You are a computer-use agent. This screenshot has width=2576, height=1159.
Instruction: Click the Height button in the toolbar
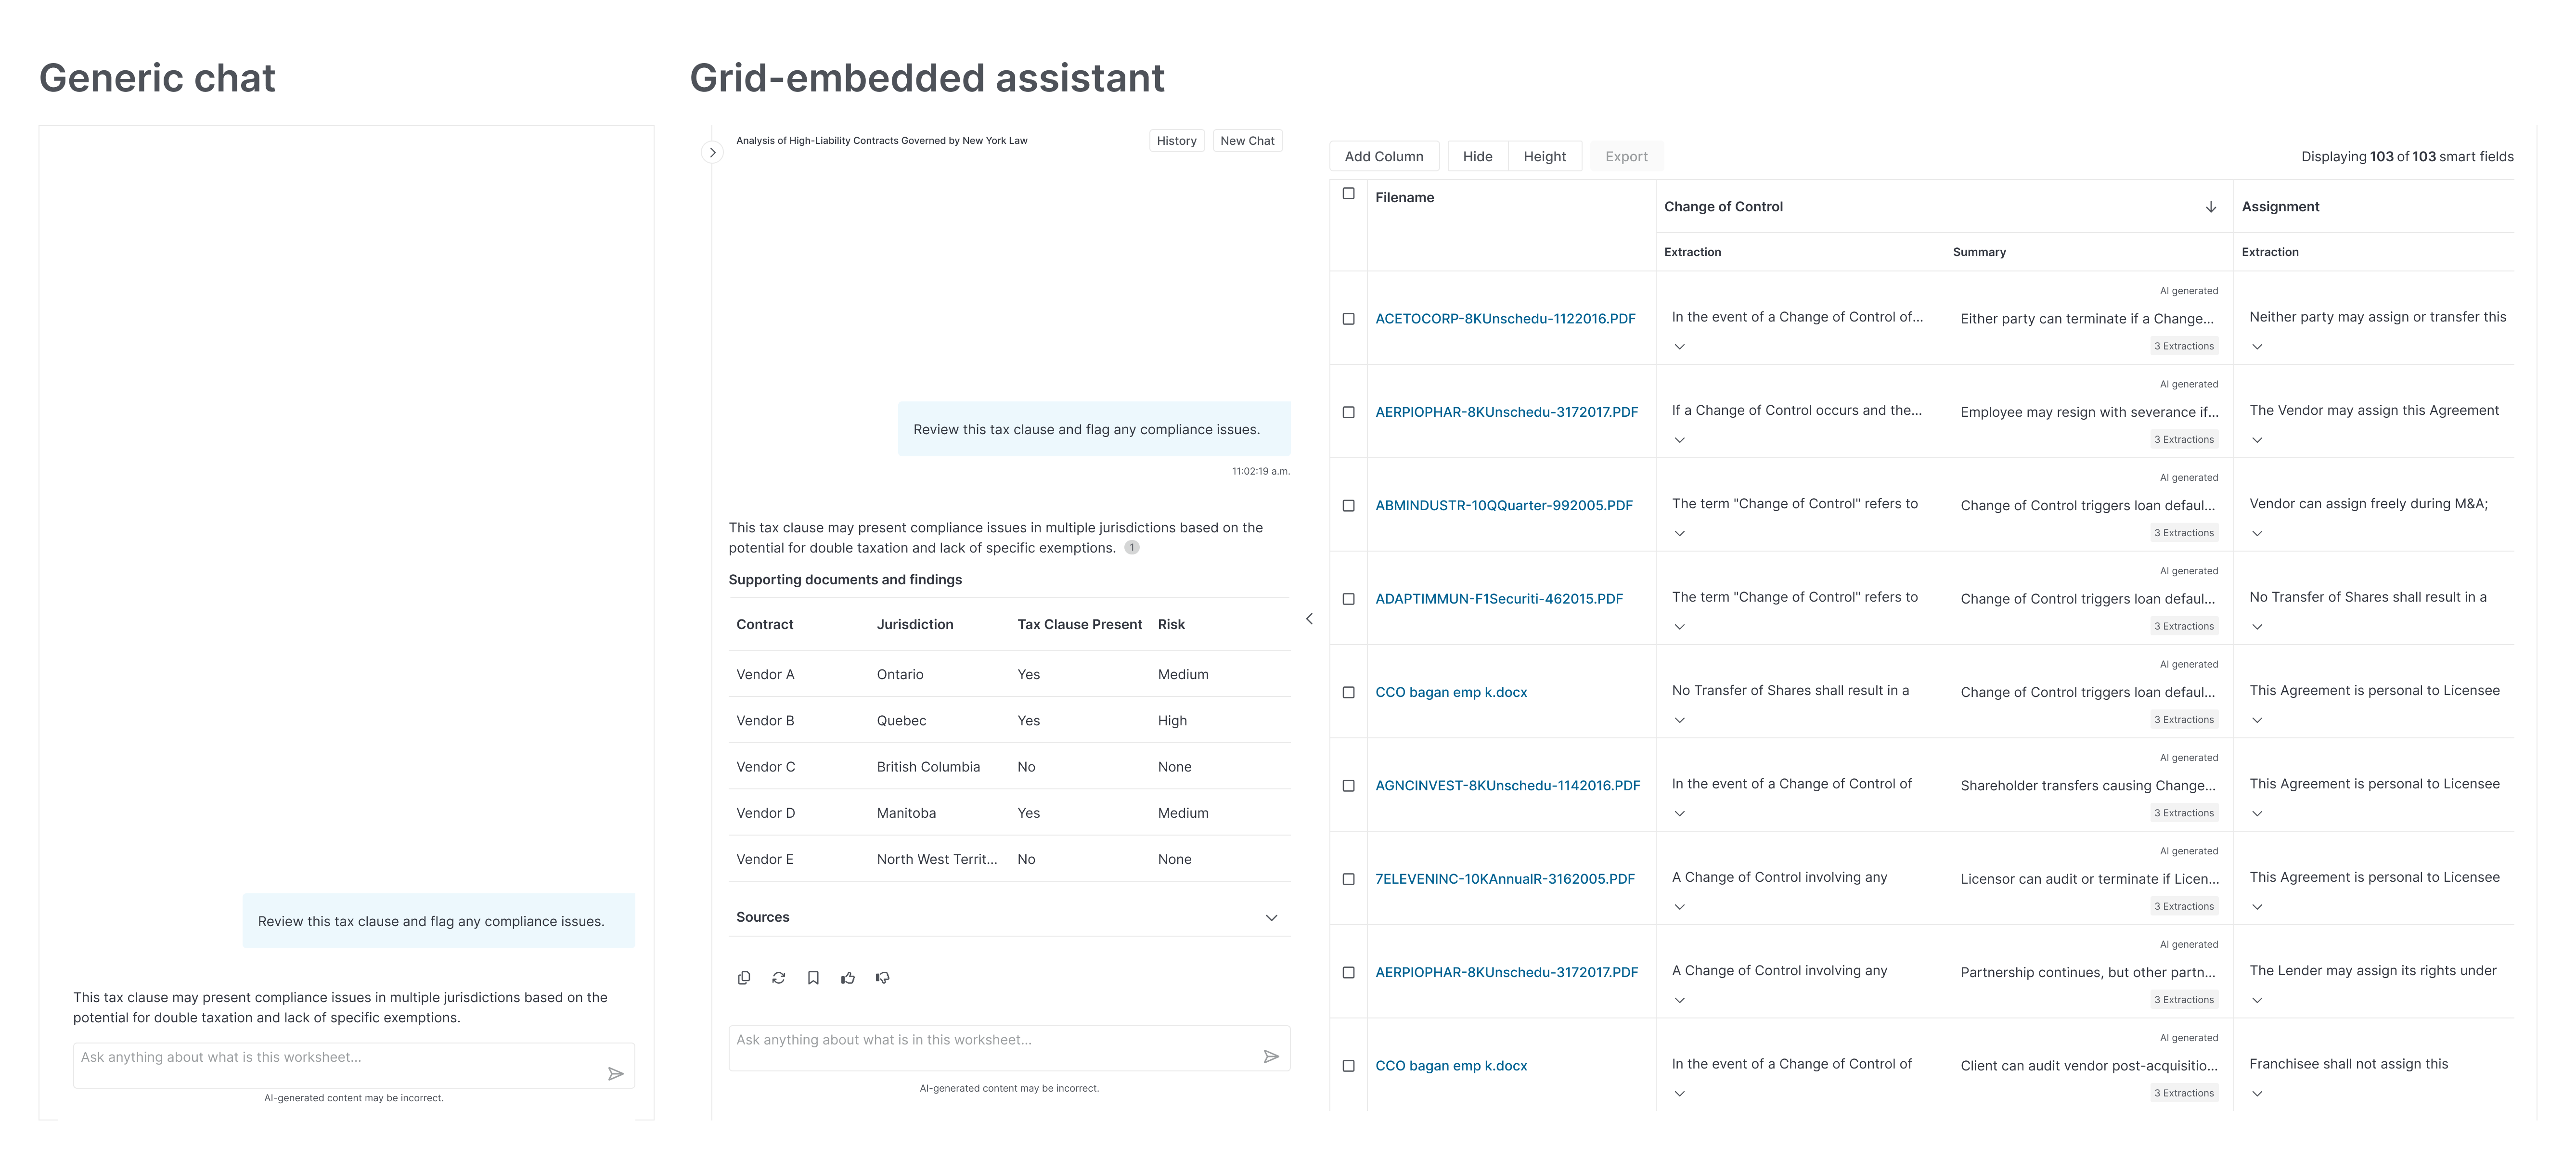tap(1544, 157)
